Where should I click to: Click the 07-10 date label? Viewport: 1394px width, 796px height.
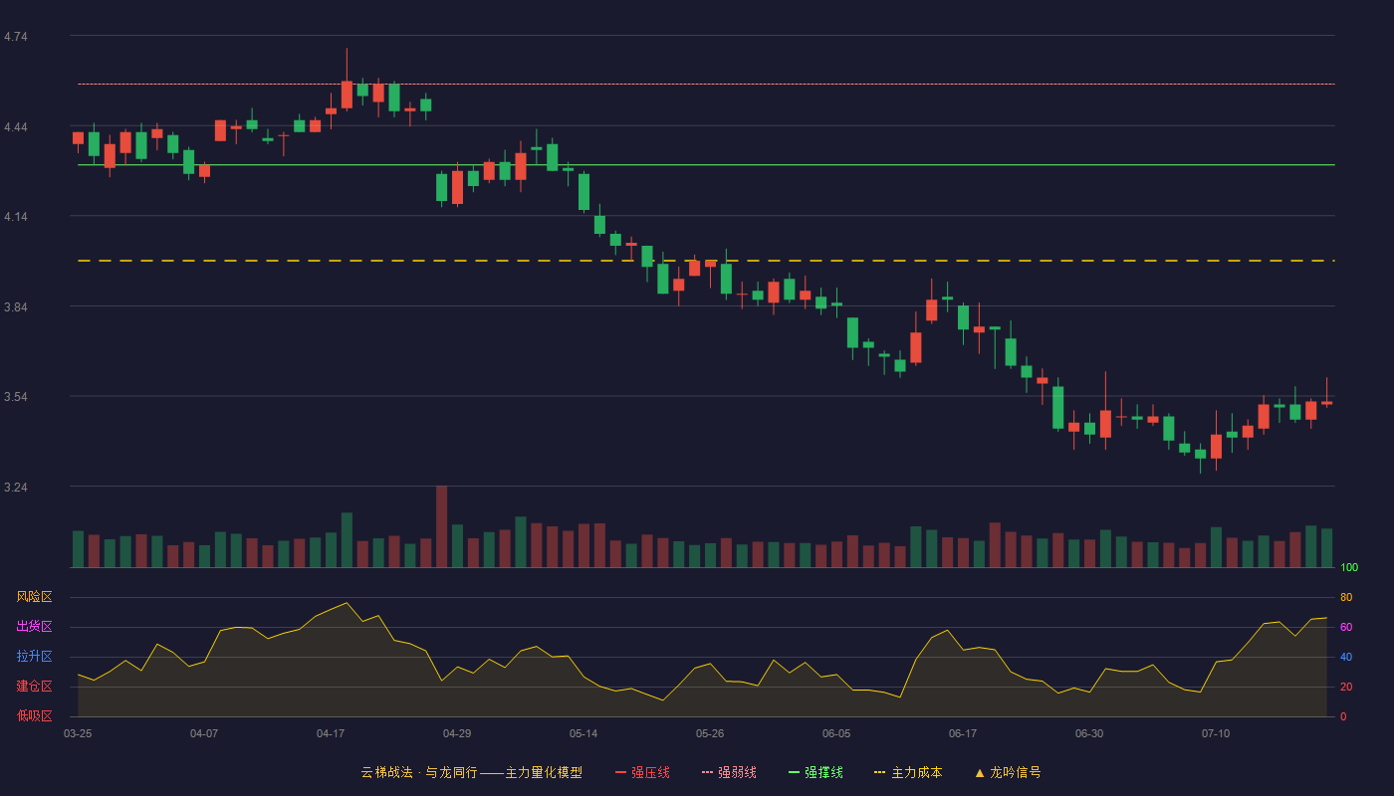(1216, 733)
